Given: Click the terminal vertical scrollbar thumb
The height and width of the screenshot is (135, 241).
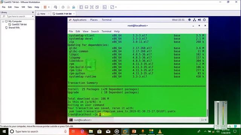Looking at the screenshot, I should pyautogui.click(x=207, y=113).
